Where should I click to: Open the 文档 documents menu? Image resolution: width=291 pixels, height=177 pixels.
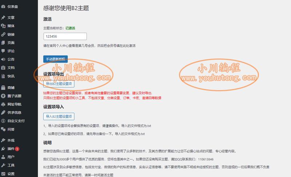tap(11, 68)
